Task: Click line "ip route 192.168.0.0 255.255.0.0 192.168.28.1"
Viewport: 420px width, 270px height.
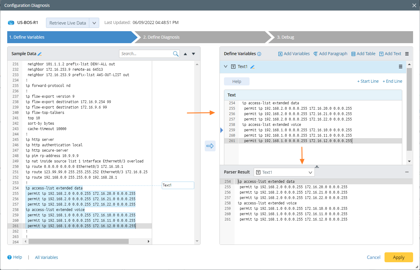Action: pos(72,177)
